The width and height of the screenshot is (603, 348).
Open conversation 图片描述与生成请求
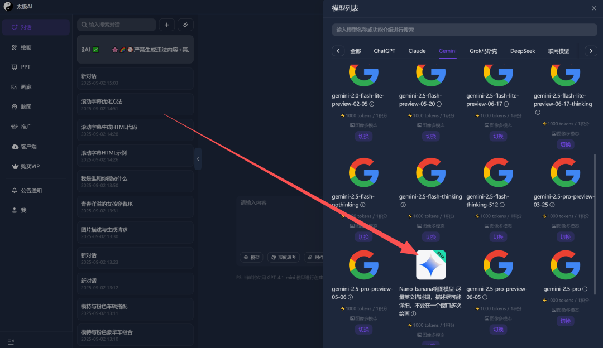tap(135, 233)
